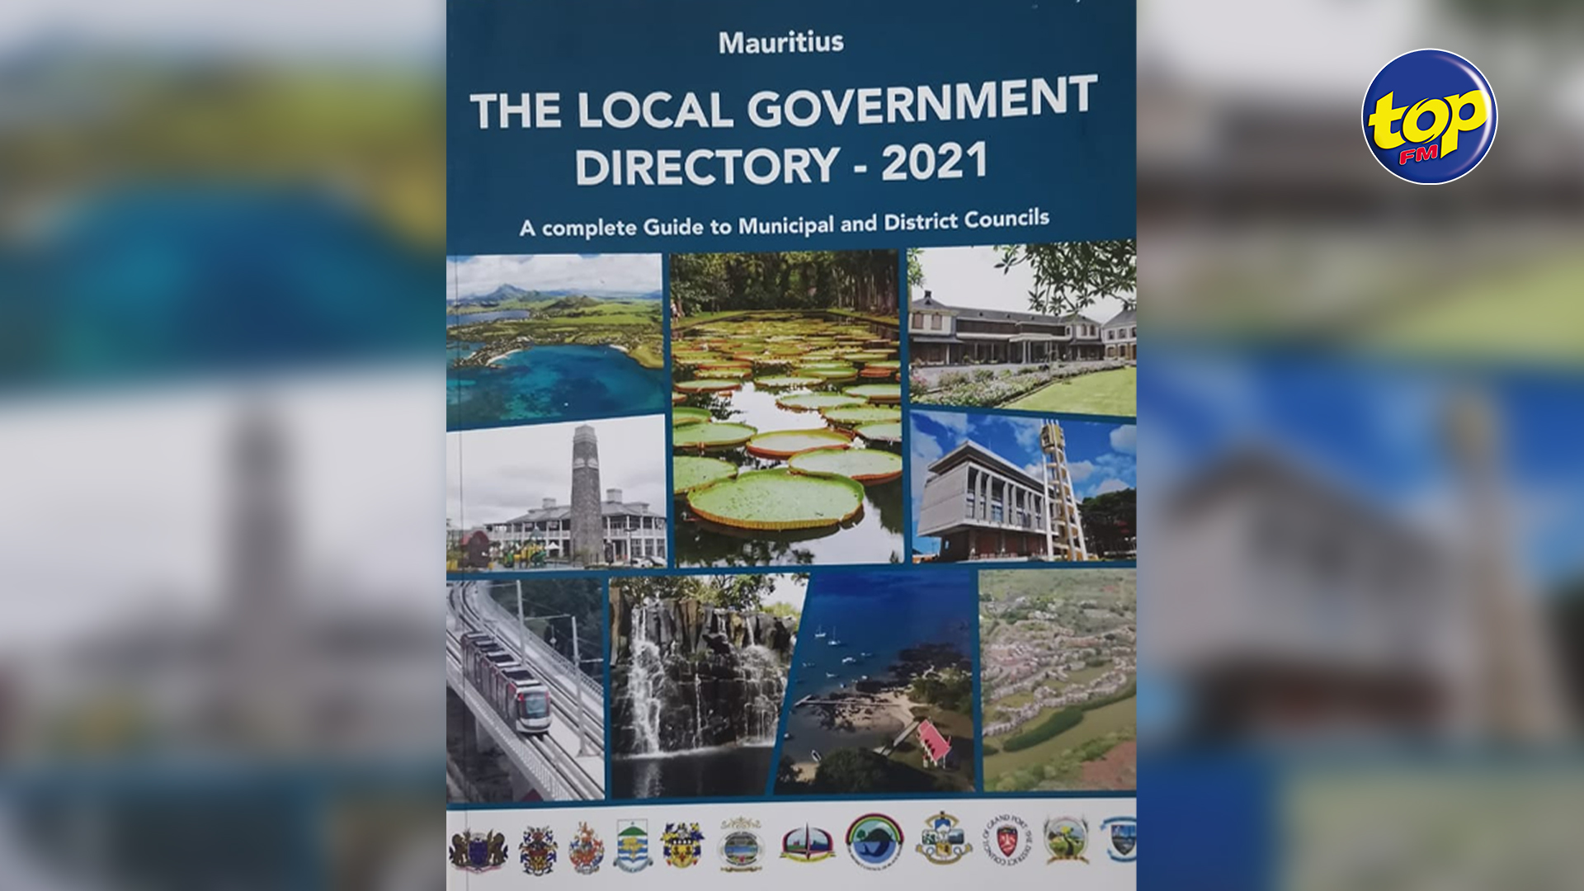Click the District Council of Grand Port crest
1584x891 pixels.
(x=1007, y=841)
